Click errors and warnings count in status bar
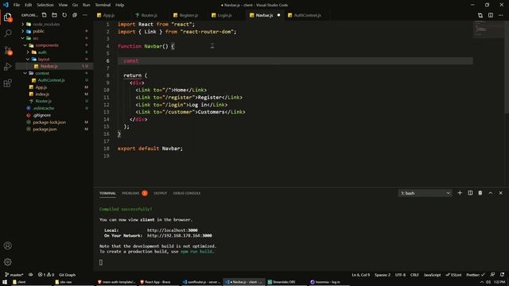Screen dimensions: 509x286 pyautogui.click(x=46, y=275)
